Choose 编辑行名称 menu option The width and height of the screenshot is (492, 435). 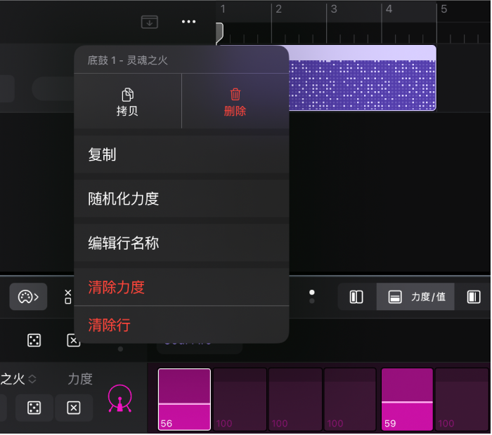[181, 243]
